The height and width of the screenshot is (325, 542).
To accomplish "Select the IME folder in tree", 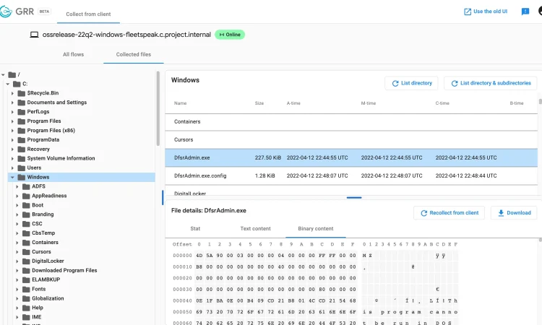I will point(37,317).
